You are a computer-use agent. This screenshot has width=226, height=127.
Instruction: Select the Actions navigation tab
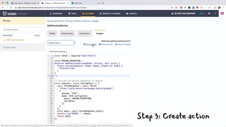88,13
